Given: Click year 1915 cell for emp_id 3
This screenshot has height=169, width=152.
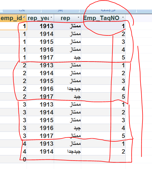Looking at the screenshot, I should (40, 120).
